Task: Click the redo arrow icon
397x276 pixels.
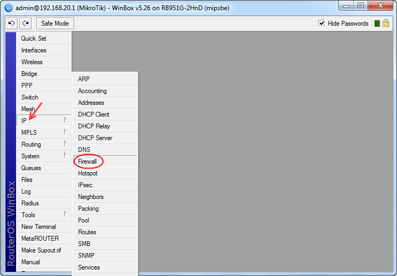Action: [x=25, y=24]
